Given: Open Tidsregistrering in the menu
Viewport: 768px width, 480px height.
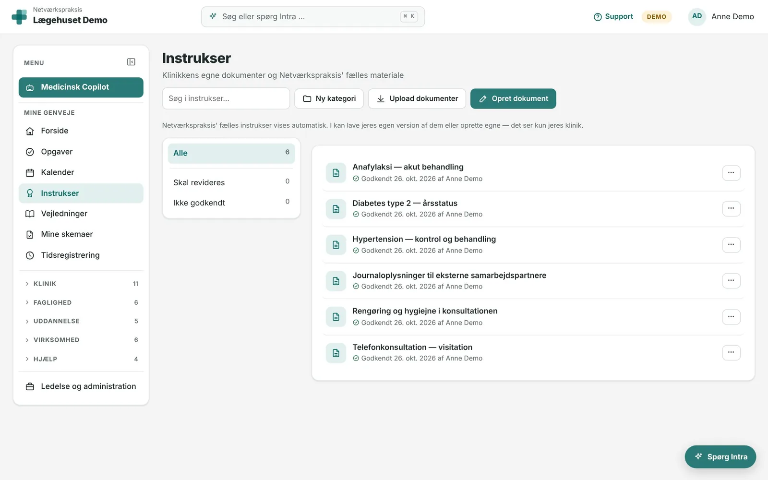Looking at the screenshot, I should [81, 255].
